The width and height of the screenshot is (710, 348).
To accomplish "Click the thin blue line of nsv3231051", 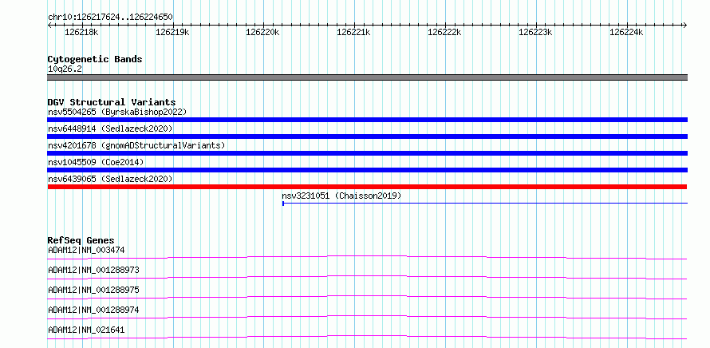I will tap(485, 204).
